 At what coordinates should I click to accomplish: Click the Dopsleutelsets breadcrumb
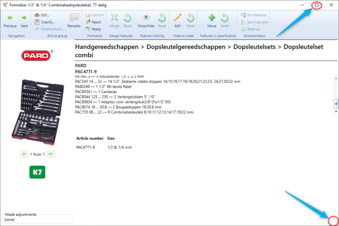click(255, 47)
